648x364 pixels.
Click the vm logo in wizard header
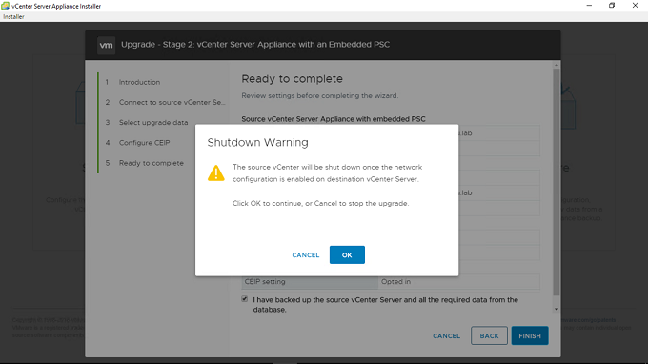pyautogui.click(x=106, y=45)
